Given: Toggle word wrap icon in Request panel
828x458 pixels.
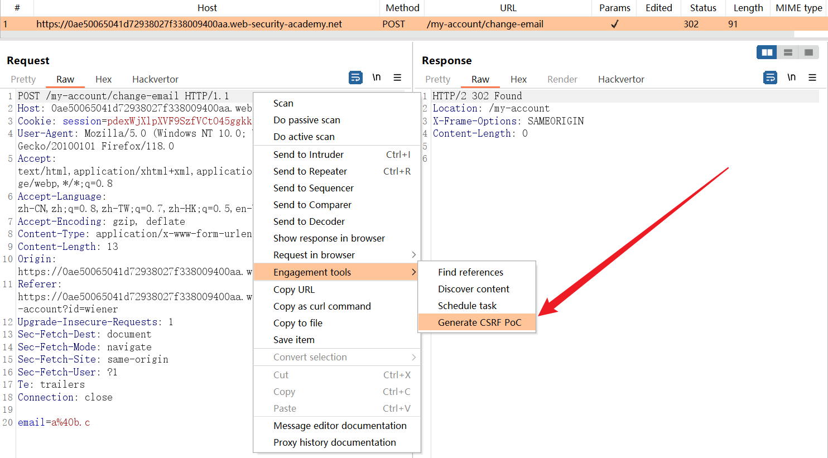Looking at the screenshot, I should click(x=355, y=78).
